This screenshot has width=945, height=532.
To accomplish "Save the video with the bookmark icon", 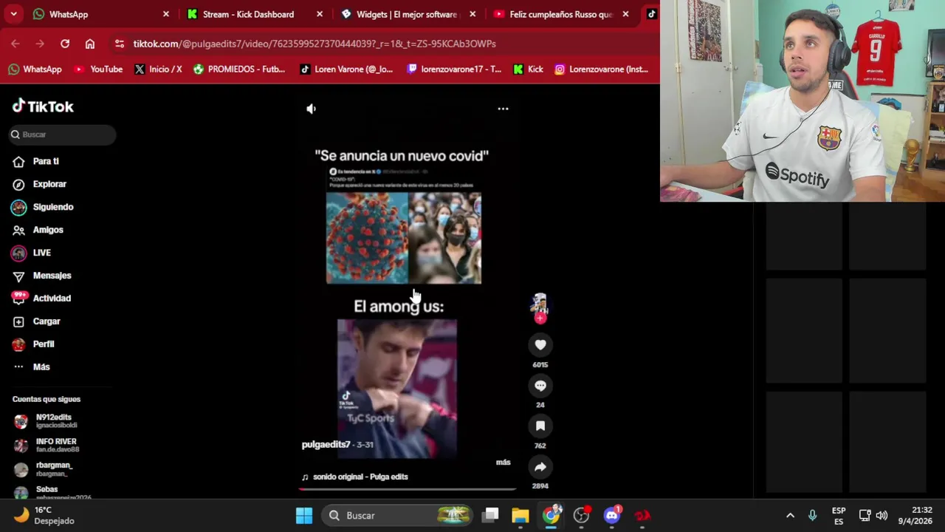I will [x=540, y=426].
